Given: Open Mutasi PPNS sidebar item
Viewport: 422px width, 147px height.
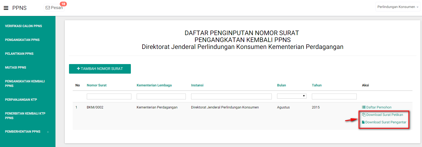Looking at the screenshot, I should click(x=15, y=68).
